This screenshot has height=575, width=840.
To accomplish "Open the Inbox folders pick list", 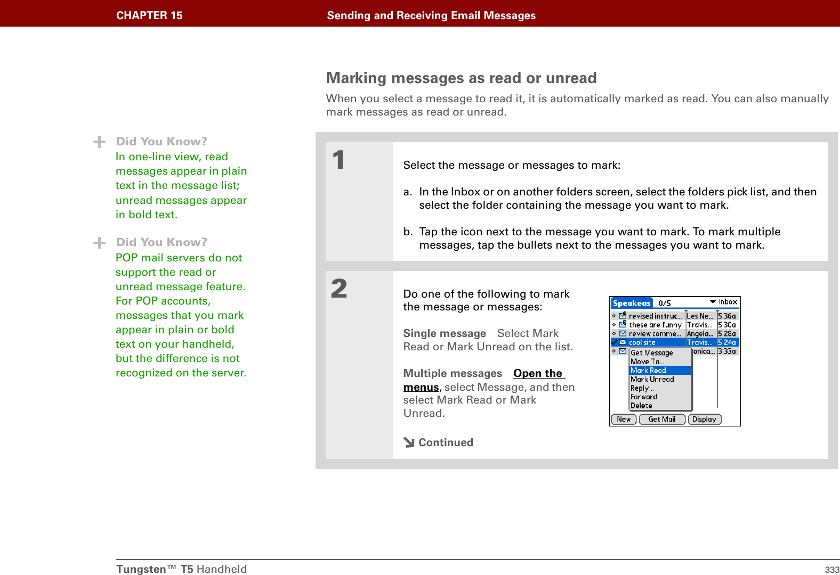I will click(x=724, y=302).
